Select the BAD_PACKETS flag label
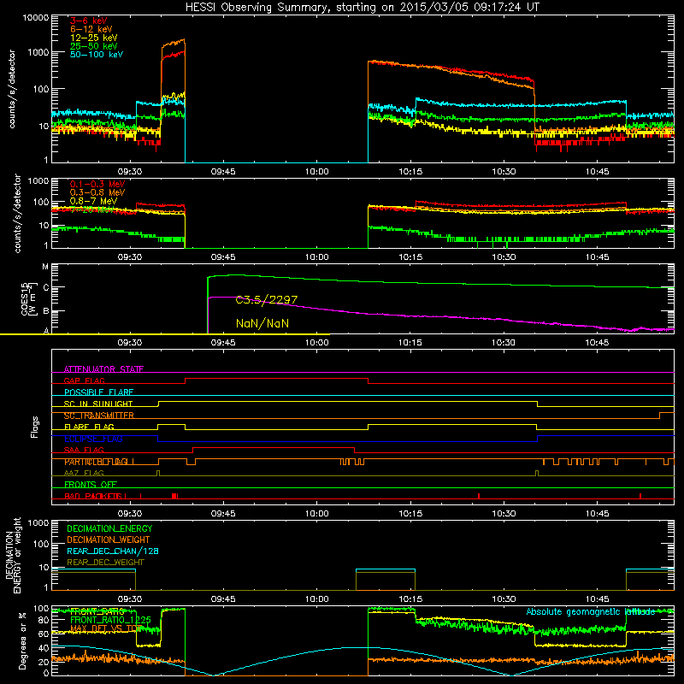Screen dimensions: 684x684 (x=93, y=496)
